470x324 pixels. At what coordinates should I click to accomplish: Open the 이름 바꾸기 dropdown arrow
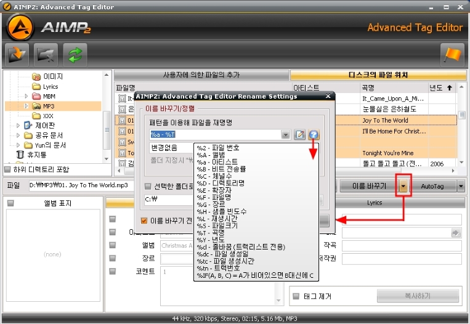pyautogui.click(x=403, y=187)
